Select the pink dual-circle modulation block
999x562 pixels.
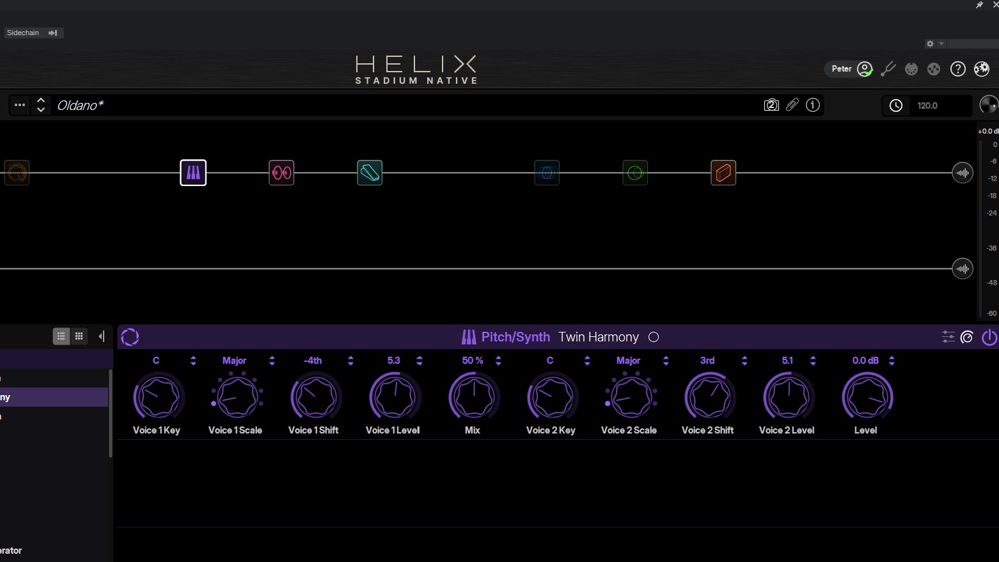281,173
